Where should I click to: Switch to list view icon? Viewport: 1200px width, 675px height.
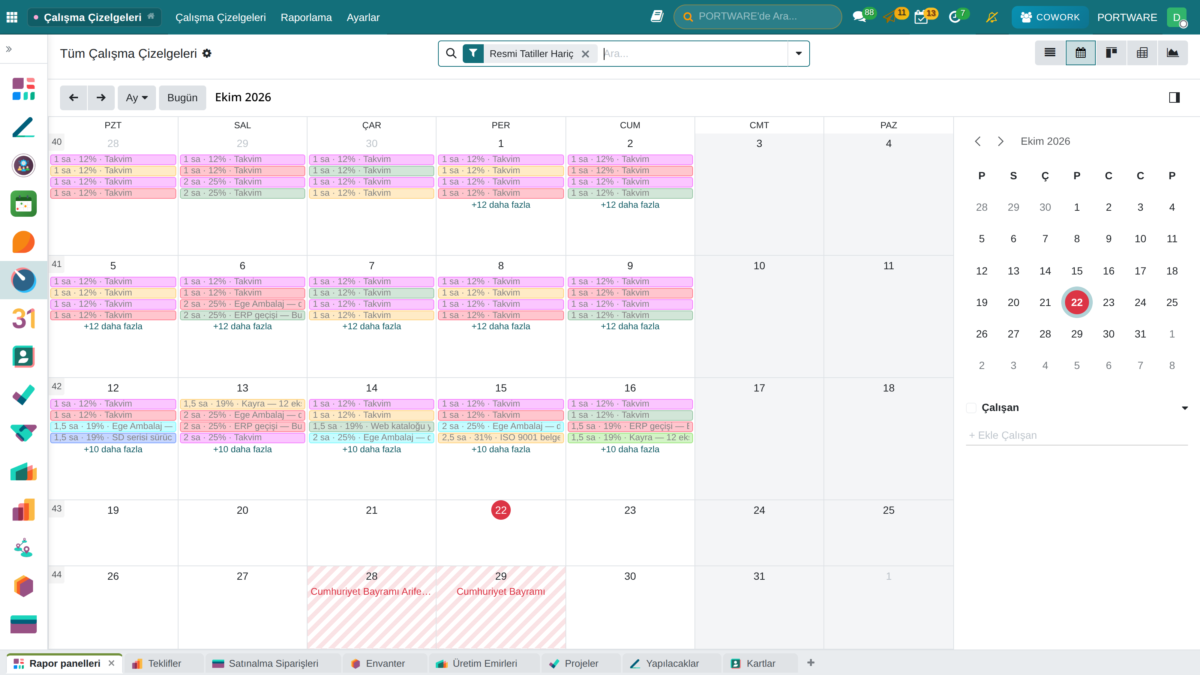(1050, 52)
